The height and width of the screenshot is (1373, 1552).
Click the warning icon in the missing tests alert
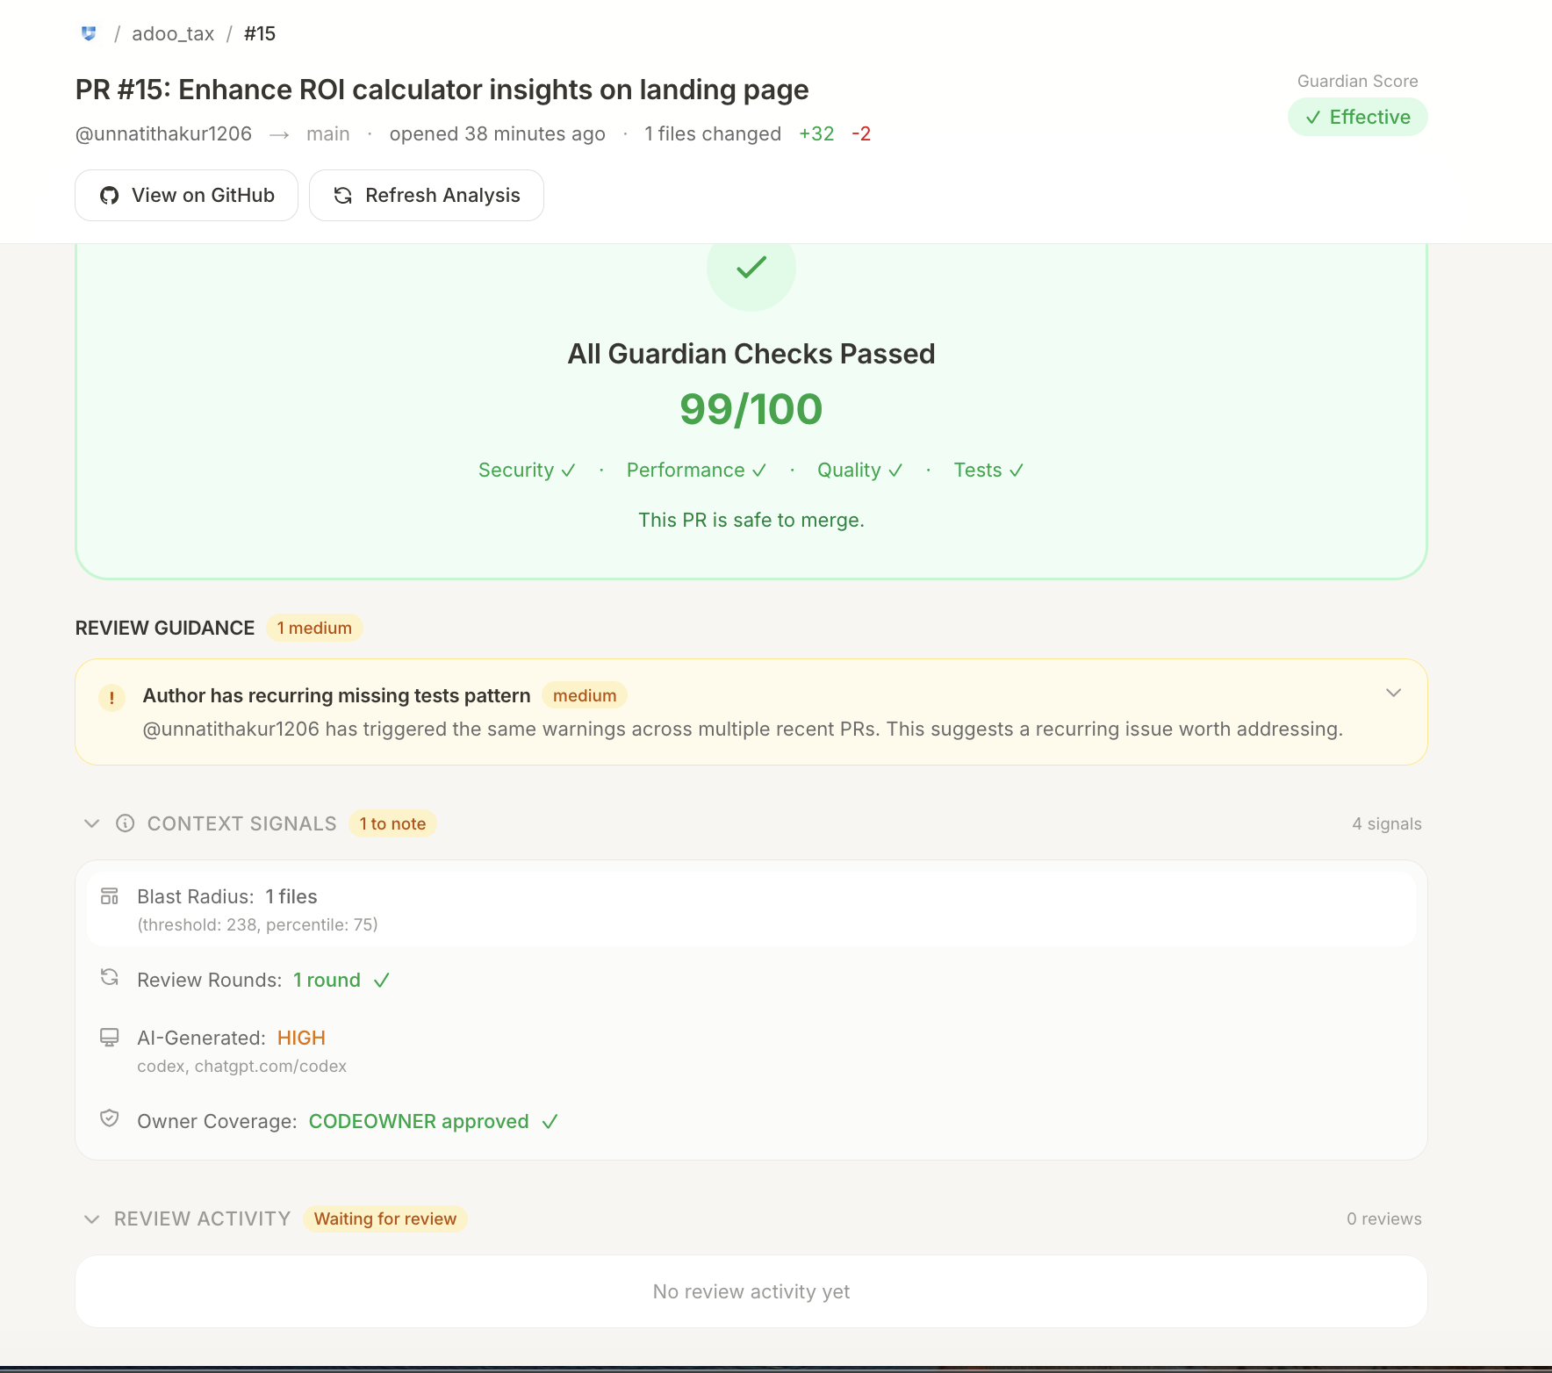point(111,698)
